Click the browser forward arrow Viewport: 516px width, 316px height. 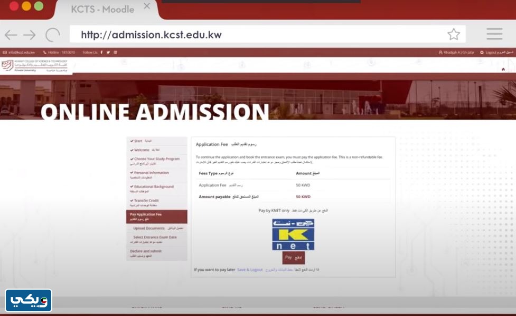[x=30, y=35]
